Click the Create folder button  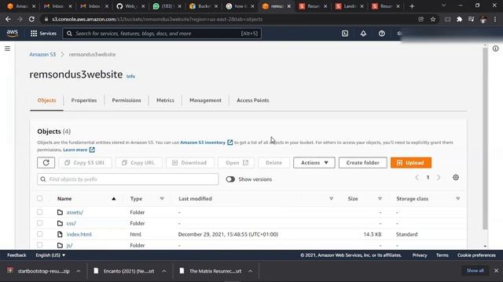pyautogui.click(x=363, y=163)
